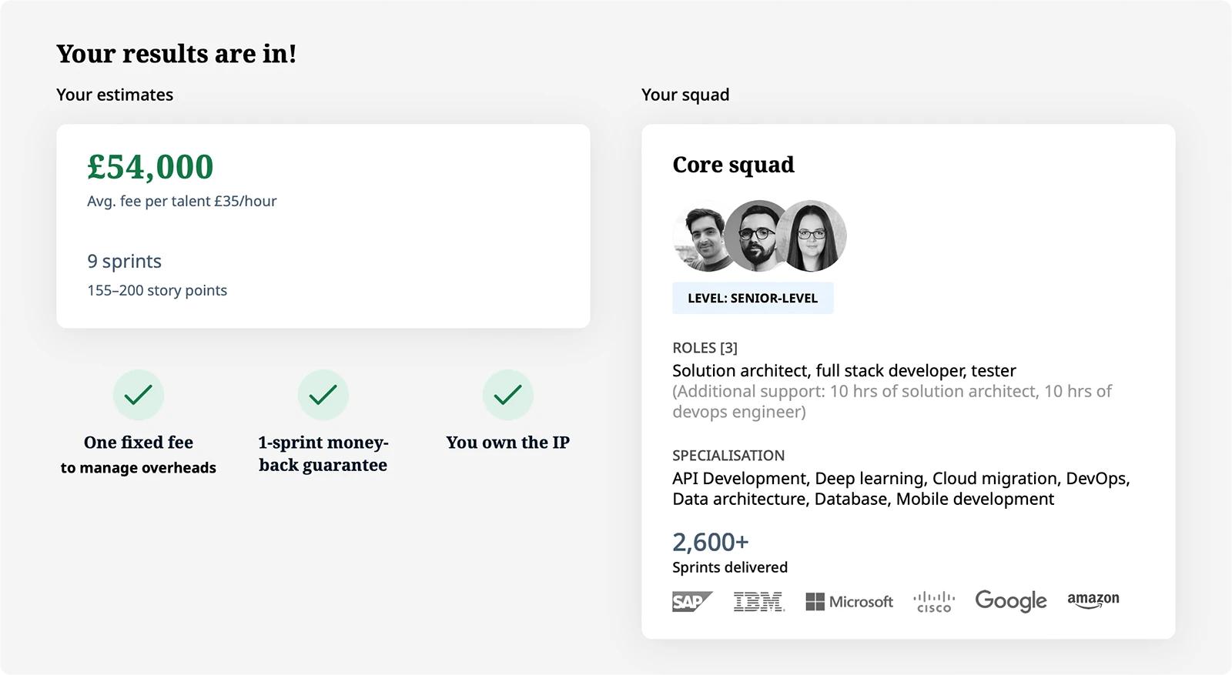Click the 9 sprints text
Screen dimensions: 1232x675
point(125,262)
